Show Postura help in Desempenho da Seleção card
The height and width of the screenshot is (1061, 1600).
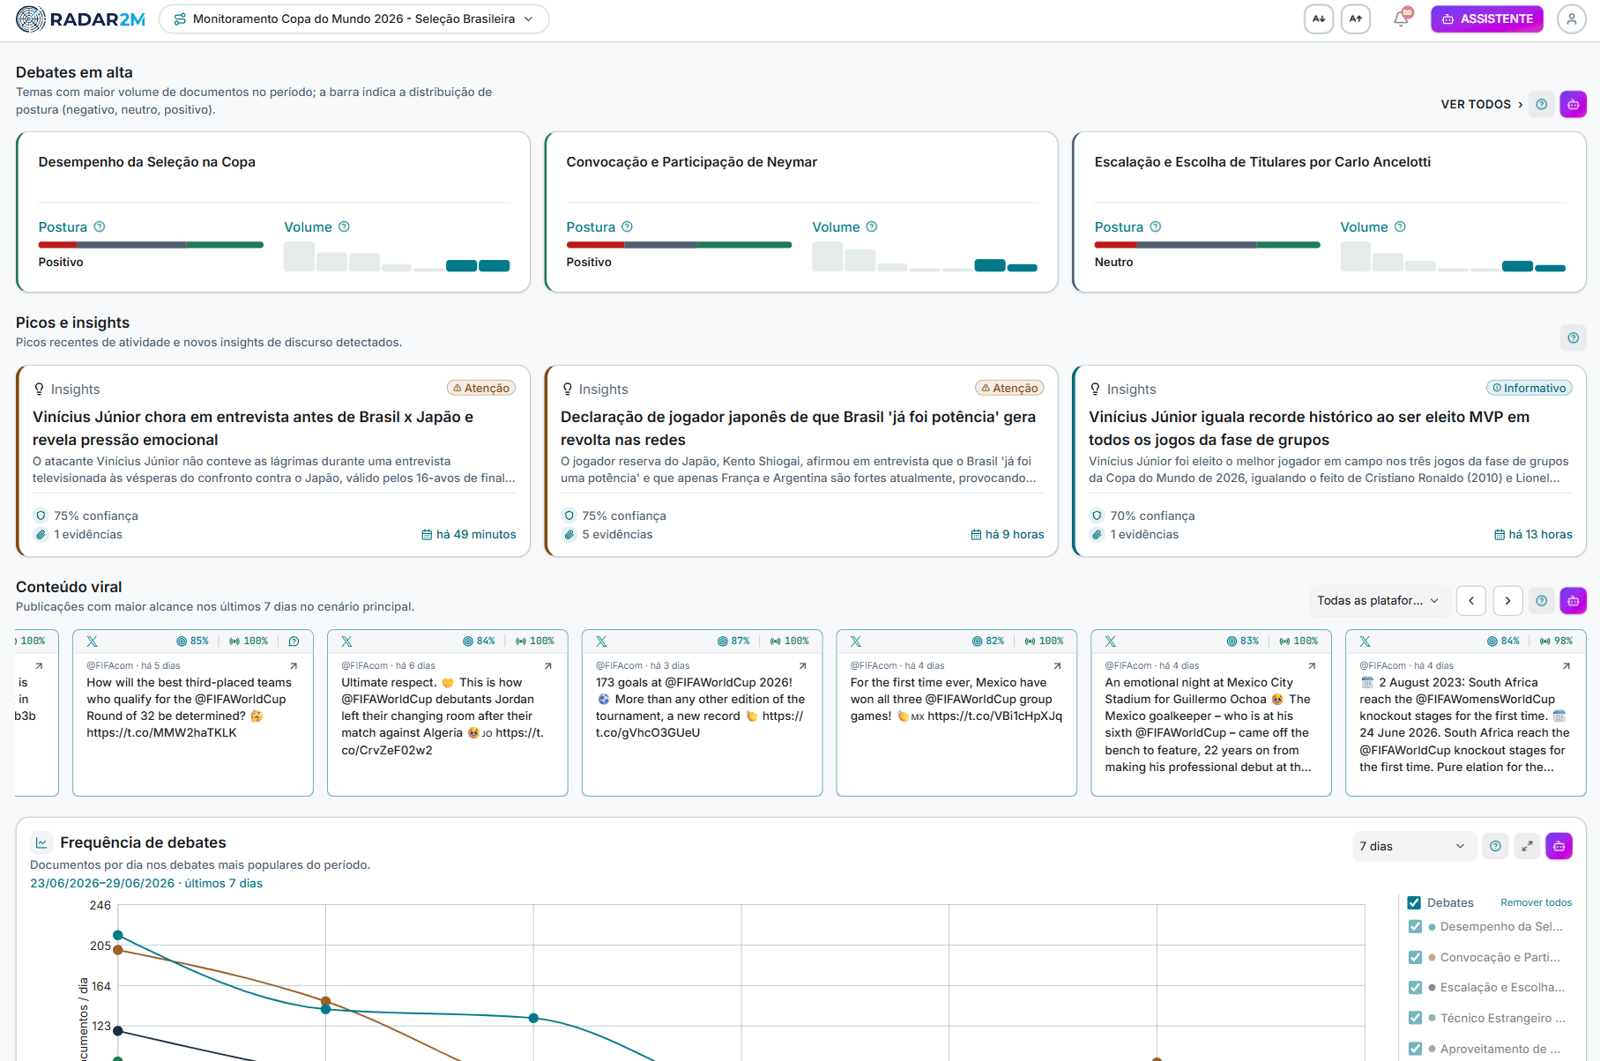pos(100,226)
